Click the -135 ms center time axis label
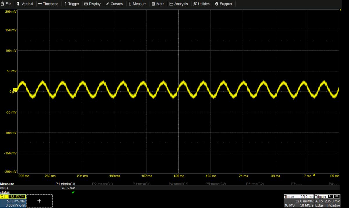Viewport: 349px width, 208px height. click(178, 176)
